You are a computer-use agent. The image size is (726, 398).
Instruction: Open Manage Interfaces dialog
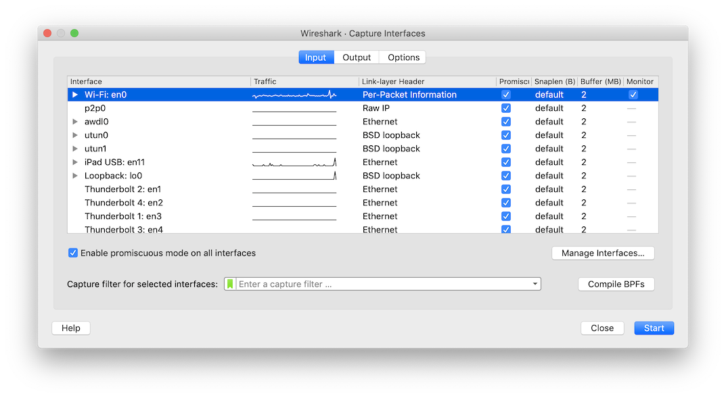point(602,253)
